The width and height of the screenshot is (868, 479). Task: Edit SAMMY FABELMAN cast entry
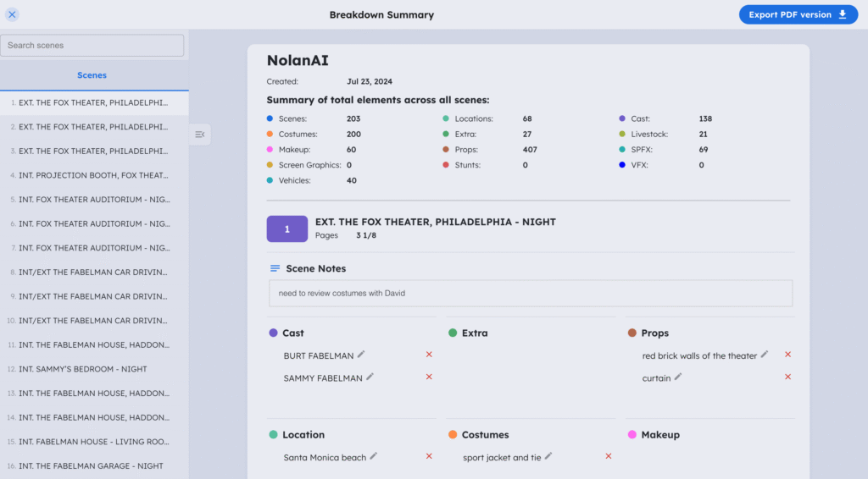click(x=370, y=377)
